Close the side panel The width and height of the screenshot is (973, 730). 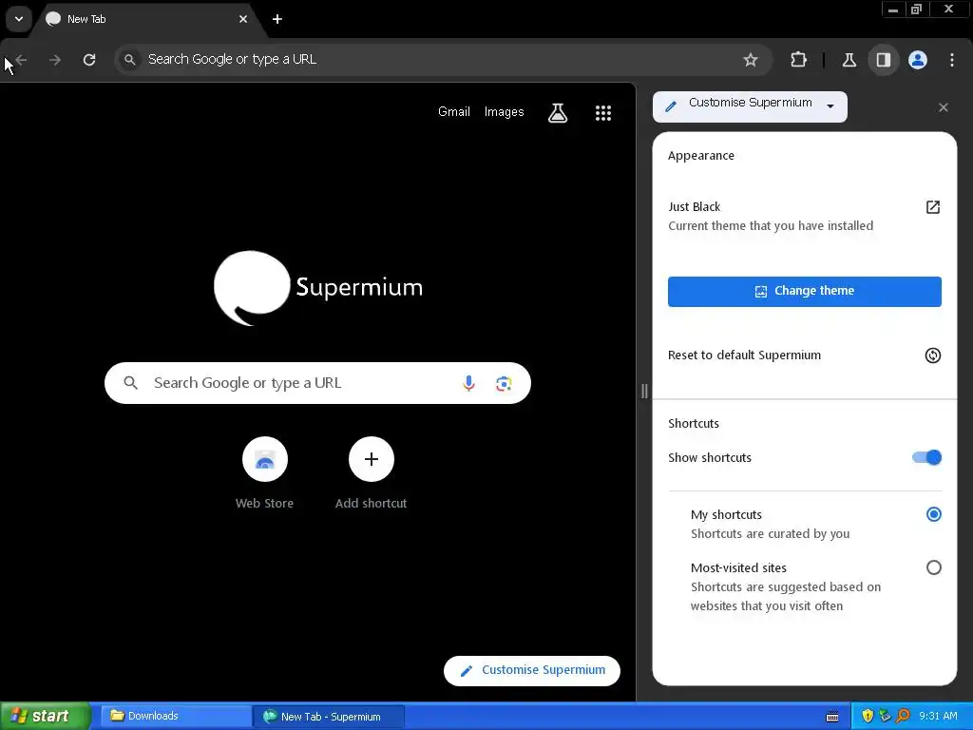pyautogui.click(x=944, y=107)
